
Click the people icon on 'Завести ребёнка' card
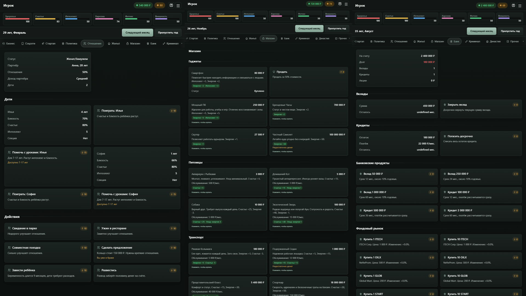pyautogui.click(x=9, y=270)
